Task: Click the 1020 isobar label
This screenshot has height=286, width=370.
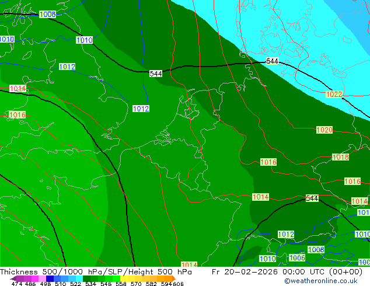Action: [324, 130]
